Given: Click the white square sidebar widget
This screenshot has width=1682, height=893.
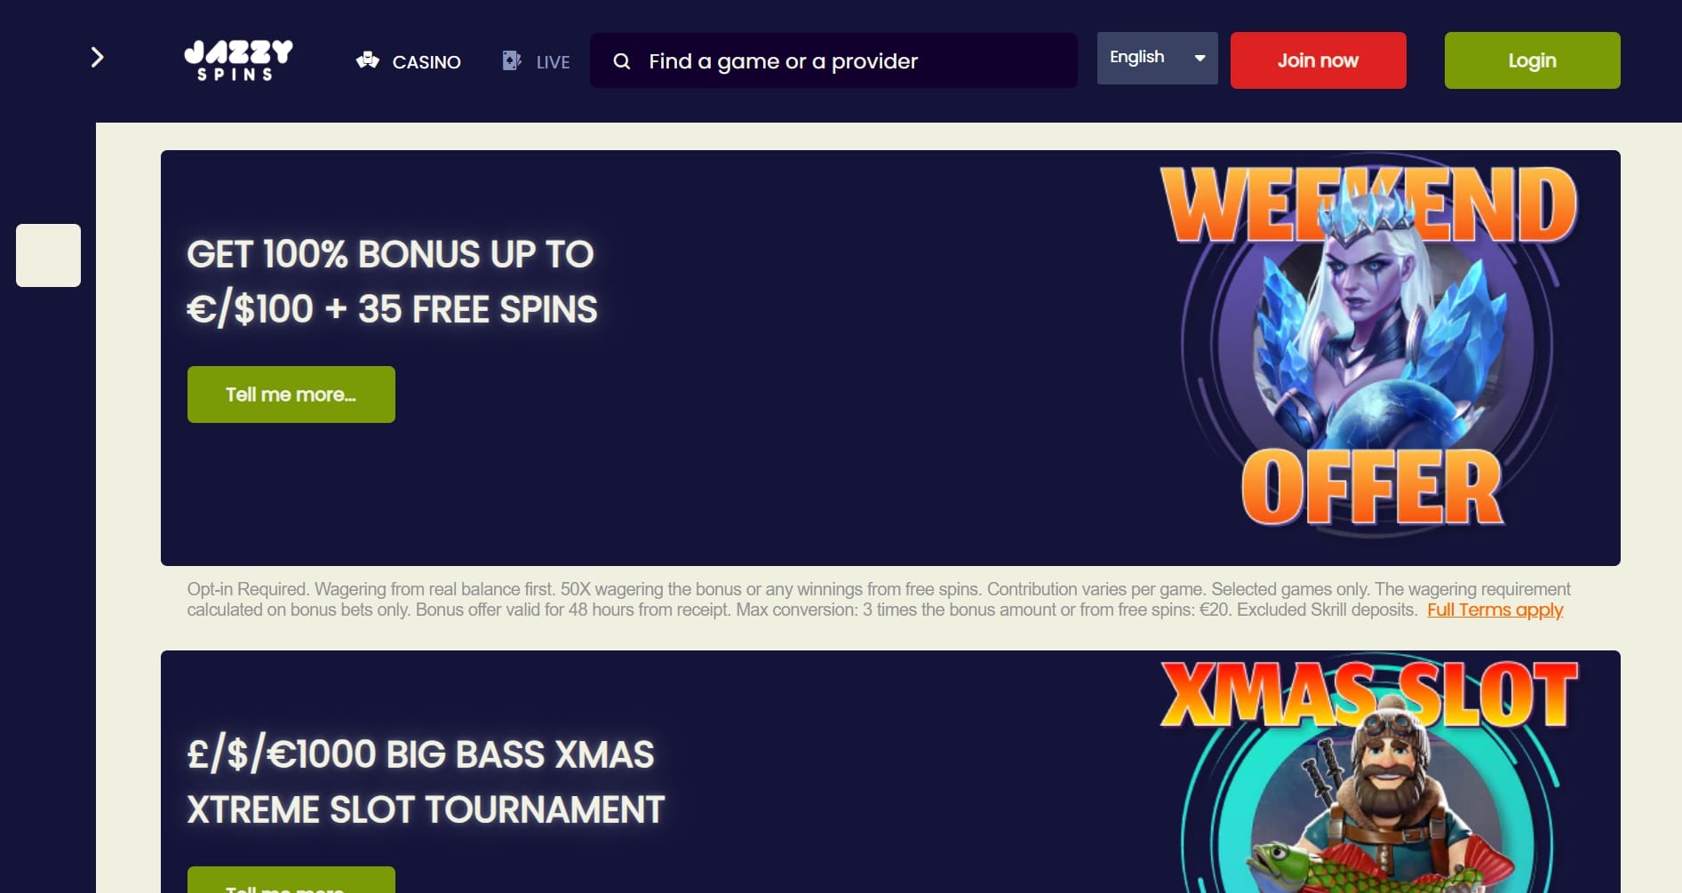Looking at the screenshot, I should (48, 255).
